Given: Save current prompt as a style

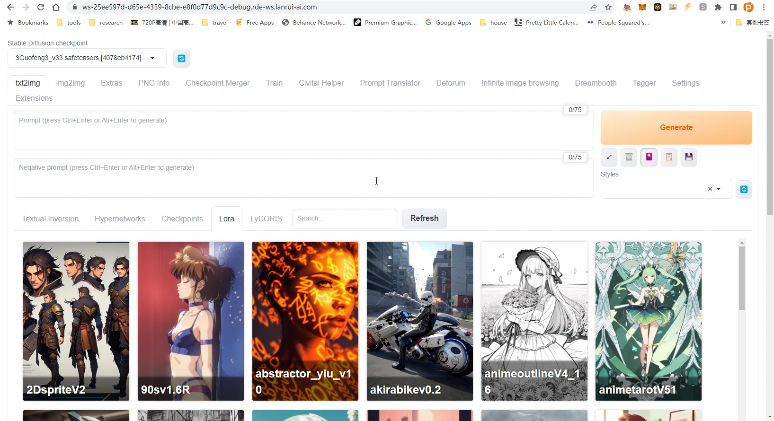Looking at the screenshot, I should (x=689, y=157).
